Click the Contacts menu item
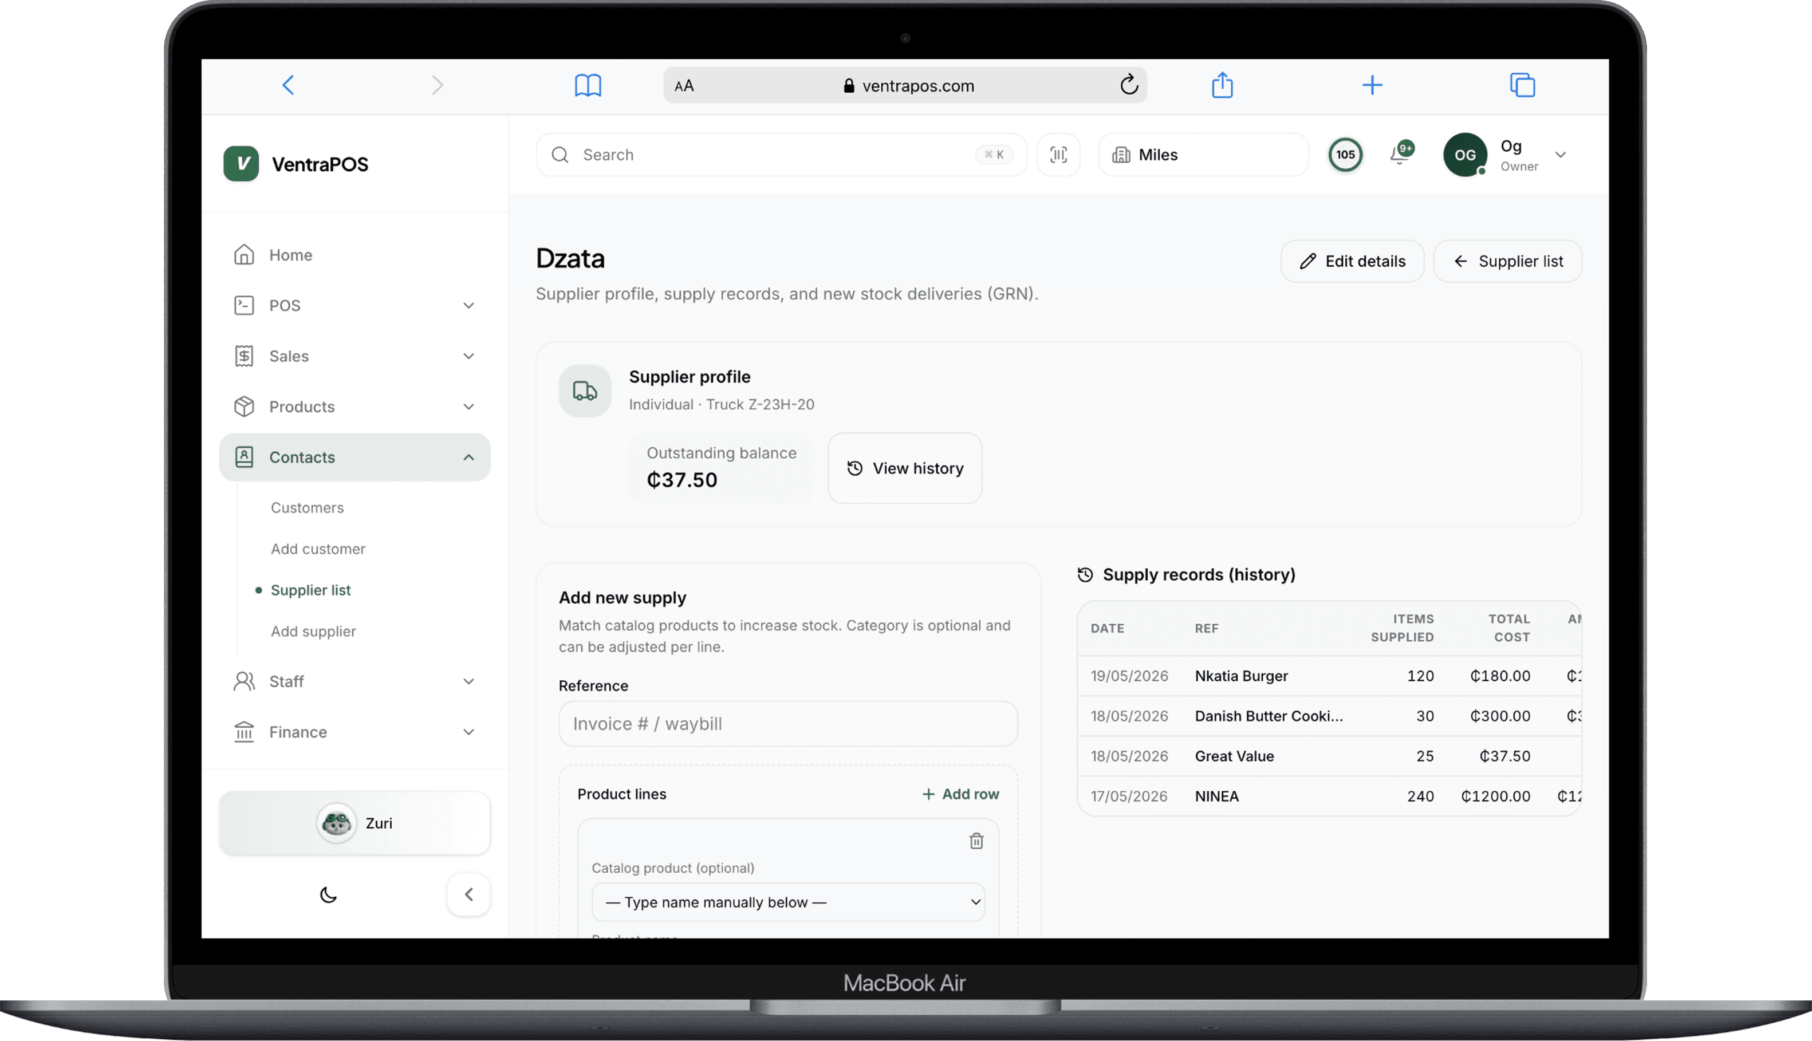Screen dimensions: 1812x1041 coord(354,457)
